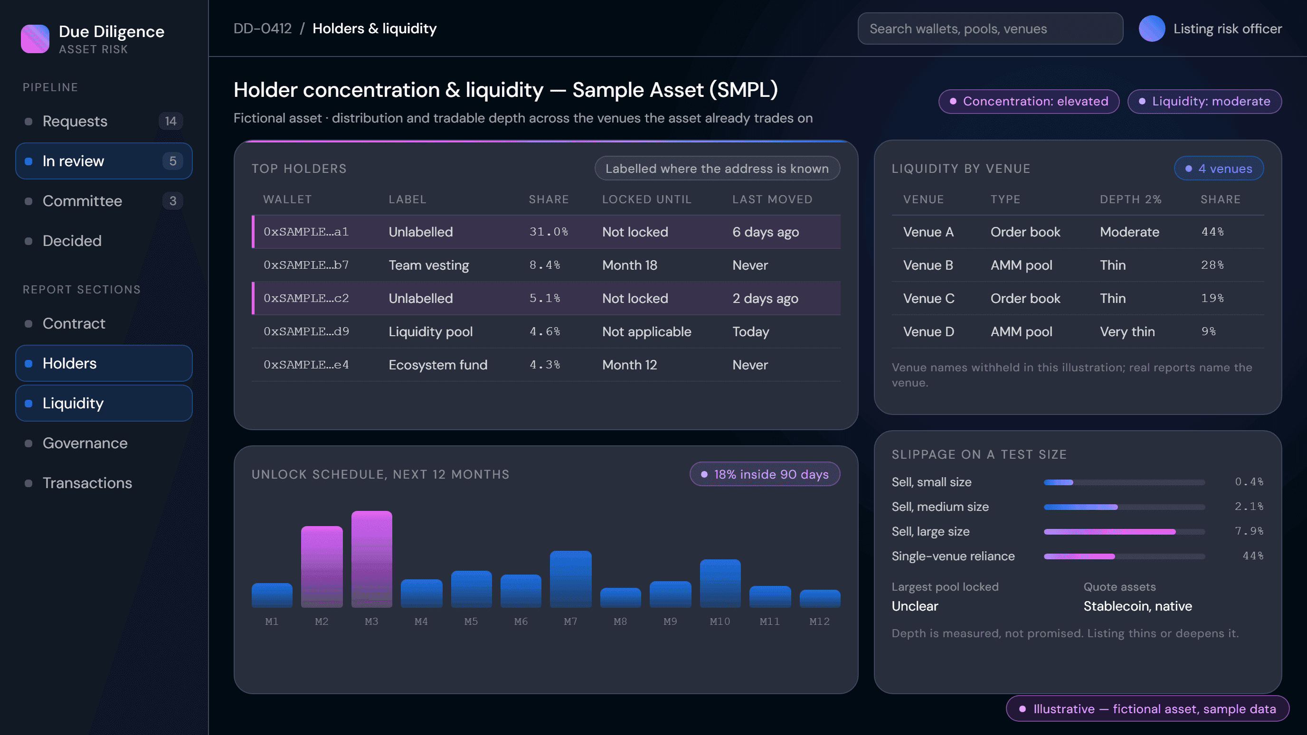Click the Venue C row

pyautogui.click(x=1078, y=298)
